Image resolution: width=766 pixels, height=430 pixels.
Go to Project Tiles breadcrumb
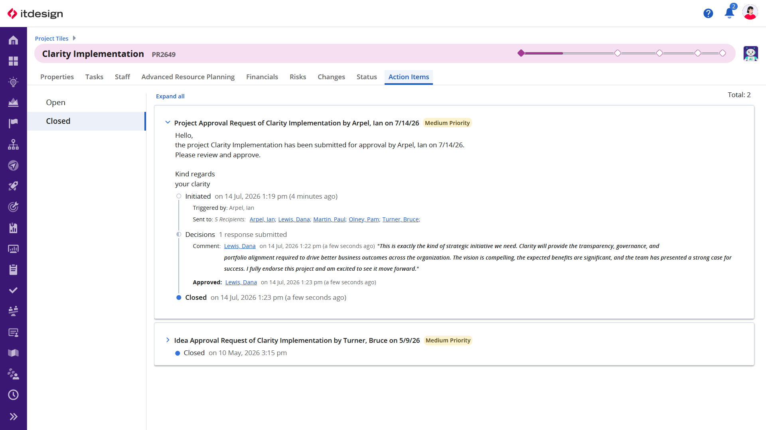[x=51, y=38]
